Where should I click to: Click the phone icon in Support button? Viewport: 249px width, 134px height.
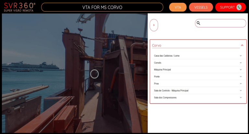239,7
